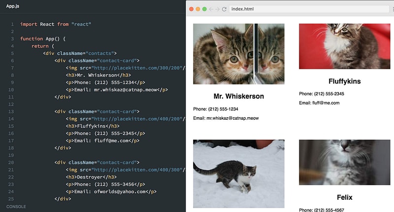The height and width of the screenshot is (212, 394).
Task: Click 'Phone: (212) 555-2345' in preview
Action: 322,94
